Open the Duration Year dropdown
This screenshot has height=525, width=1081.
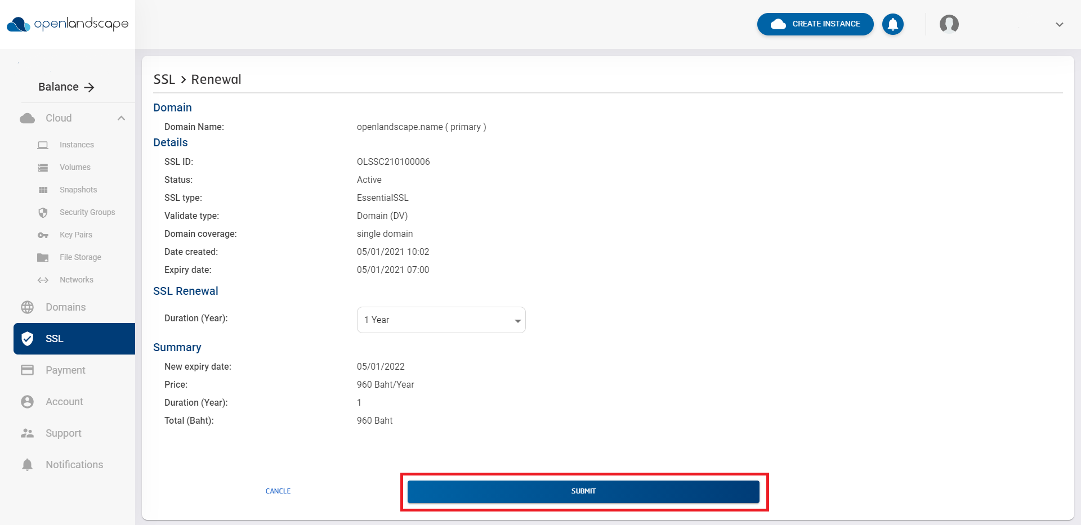click(x=441, y=320)
